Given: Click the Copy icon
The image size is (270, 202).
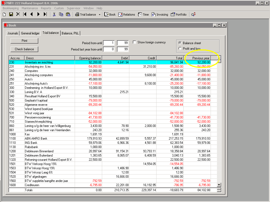Looking at the screenshot, I should [61, 15].
